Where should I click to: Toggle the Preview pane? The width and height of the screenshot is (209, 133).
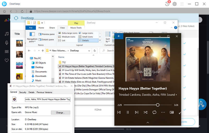47,34
